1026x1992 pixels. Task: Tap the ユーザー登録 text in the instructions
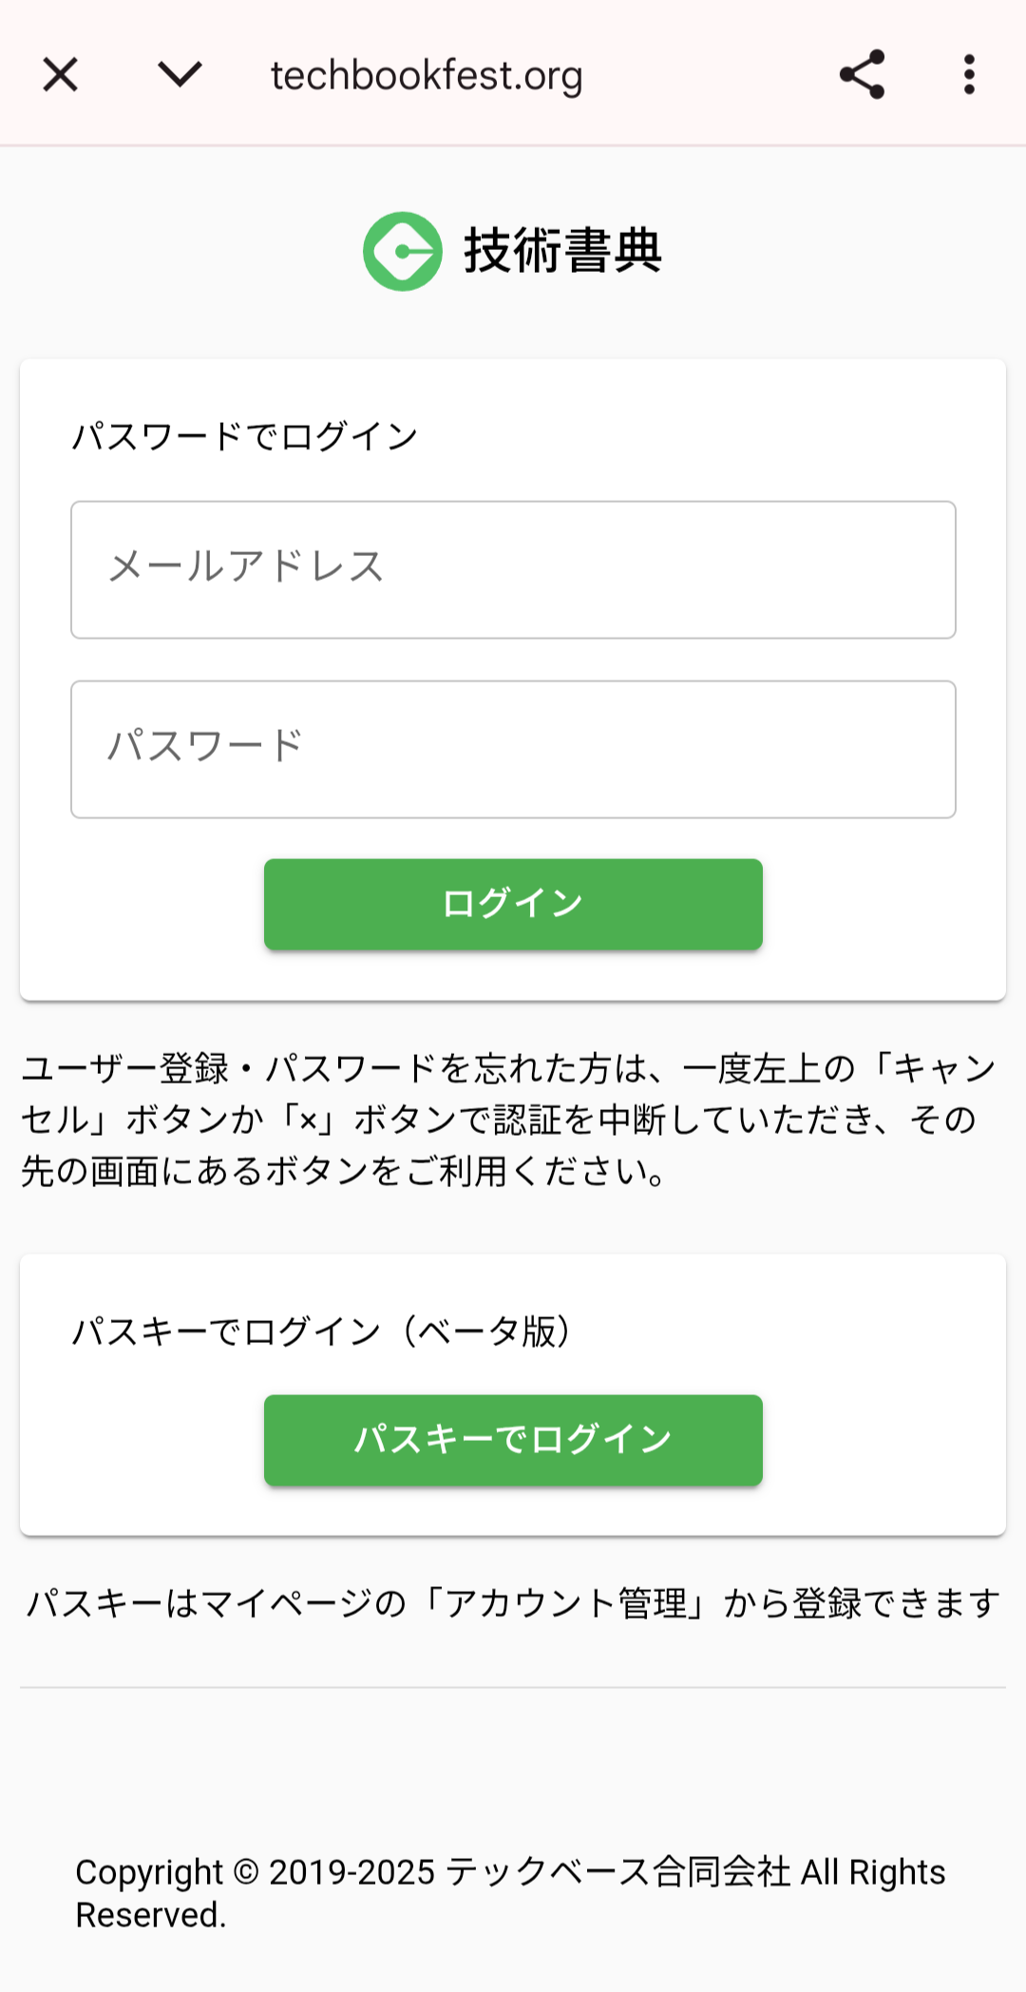pos(125,1069)
